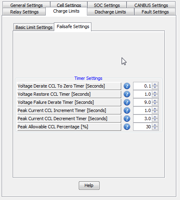Click the Help button
Viewport: 180px width, 200px height.
89,185
